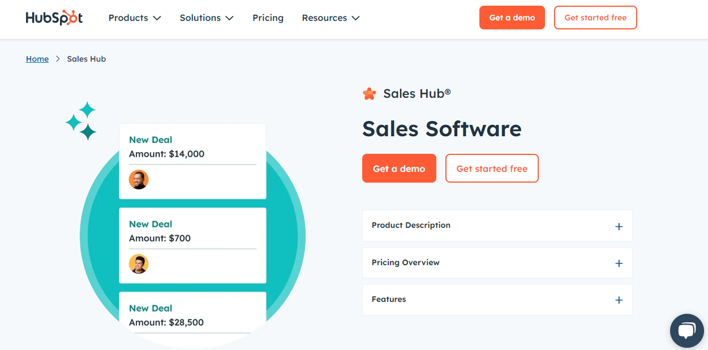This screenshot has width=708, height=350.
Task: Click the teal sparkle stars graphic
Action: coord(81,120)
